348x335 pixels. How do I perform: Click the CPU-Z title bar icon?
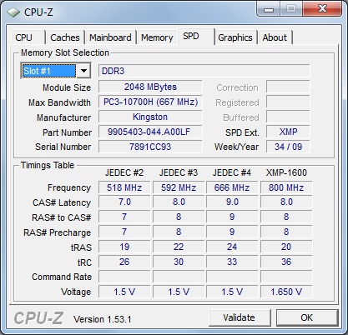(x=13, y=12)
